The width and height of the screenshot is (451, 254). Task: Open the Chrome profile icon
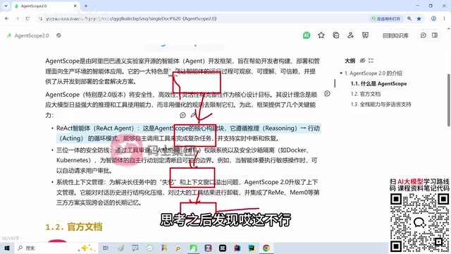pos(433,19)
